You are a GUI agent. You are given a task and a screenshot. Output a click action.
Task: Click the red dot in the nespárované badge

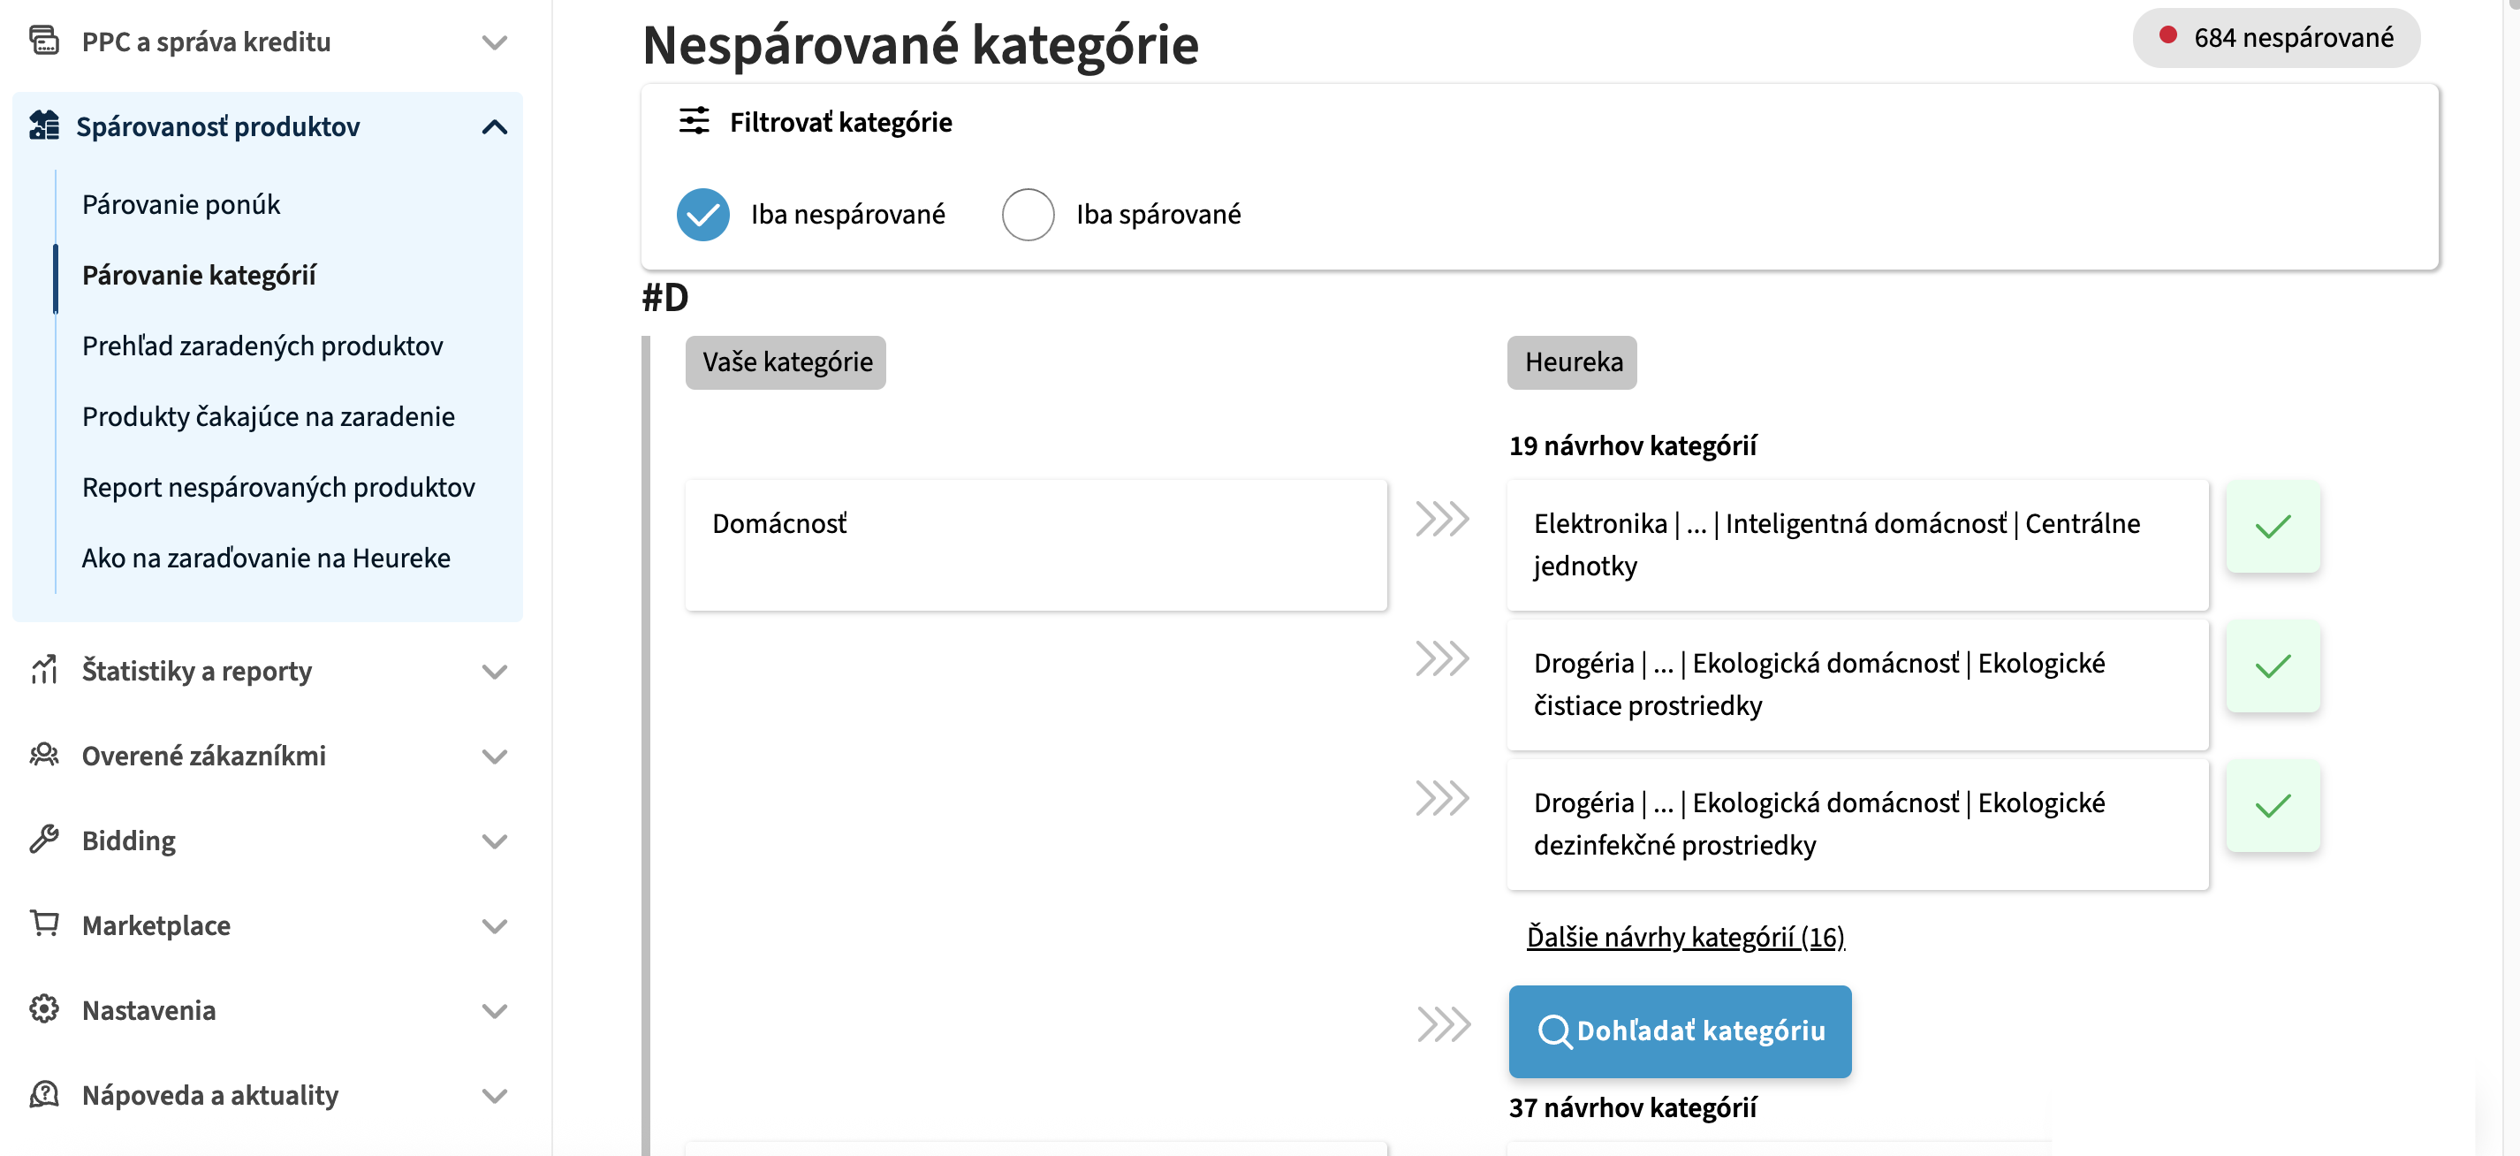(x=2167, y=35)
